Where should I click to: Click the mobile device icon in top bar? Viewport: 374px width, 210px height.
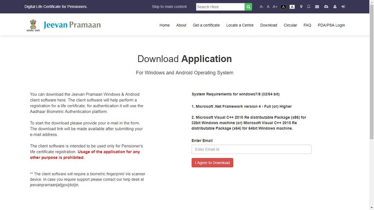point(309,7)
